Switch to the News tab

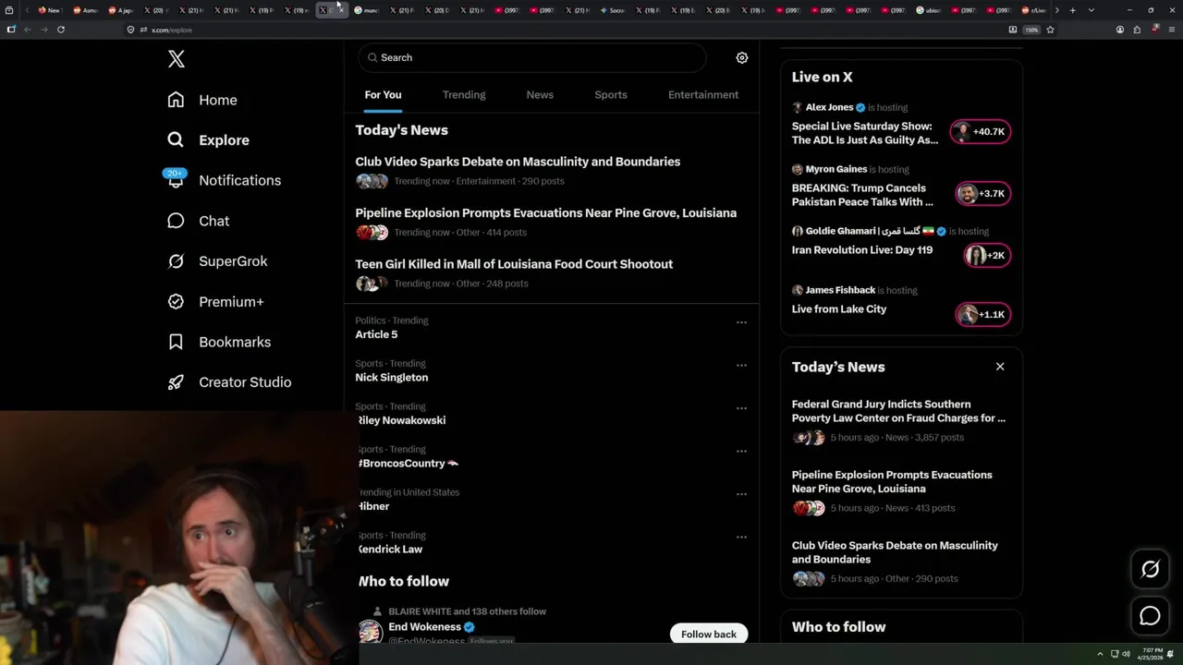(540, 95)
